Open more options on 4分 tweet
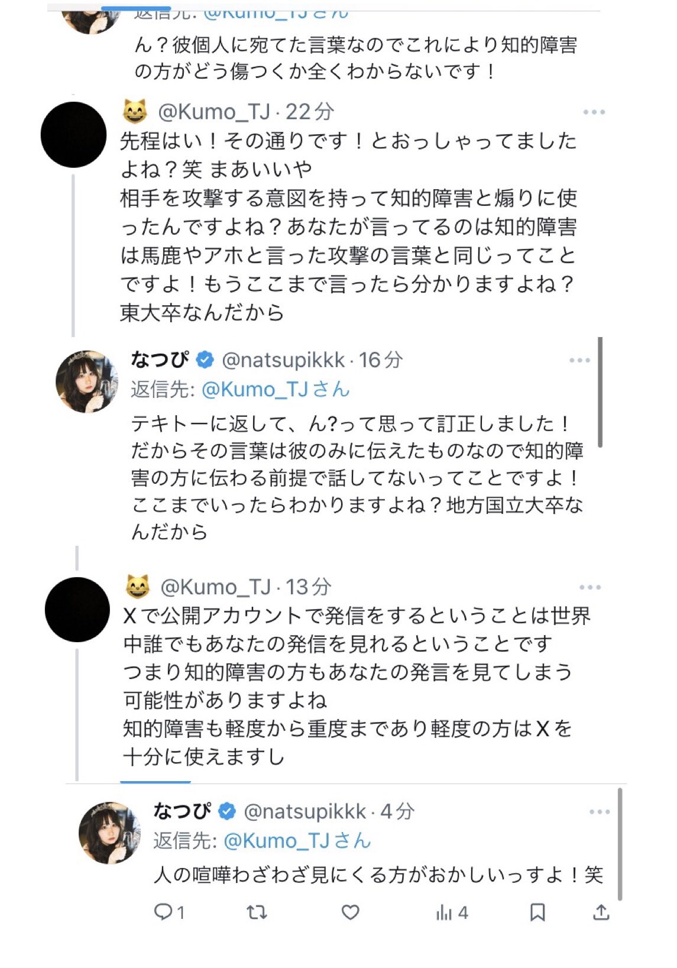This screenshot has height=968, width=677. pyautogui.click(x=600, y=812)
